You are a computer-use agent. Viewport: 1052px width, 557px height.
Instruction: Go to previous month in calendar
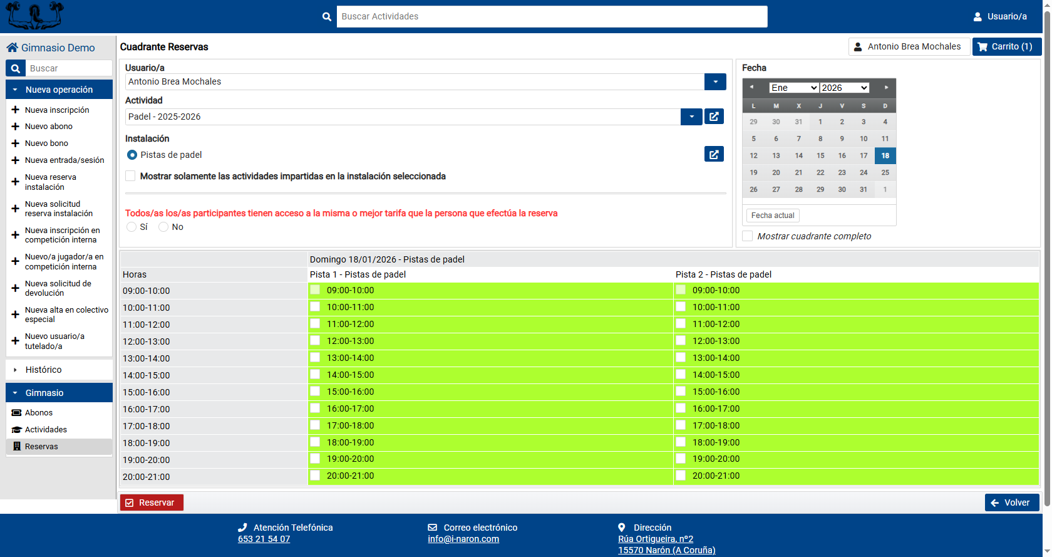tap(751, 88)
